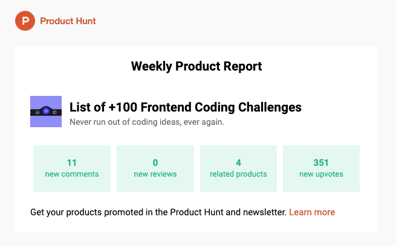Click the 'new reviews' label
This screenshot has height=246, width=396.
pos(155,174)
